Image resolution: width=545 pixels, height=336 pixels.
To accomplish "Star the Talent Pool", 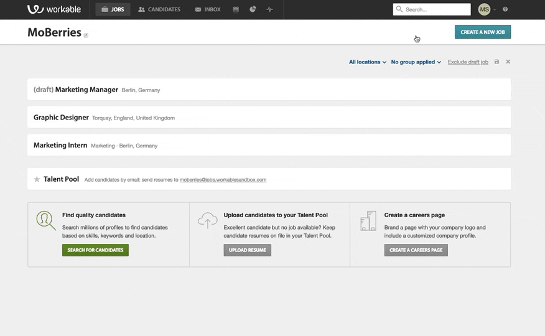I will pyautogui.click(x=37, y=179).
